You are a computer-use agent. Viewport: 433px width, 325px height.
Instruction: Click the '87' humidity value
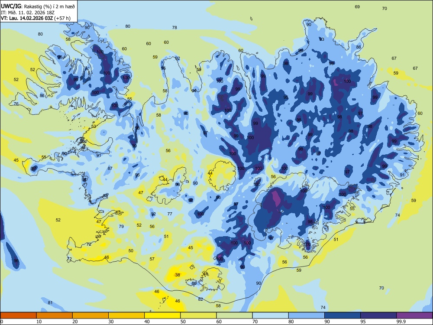tap(110, 168)
